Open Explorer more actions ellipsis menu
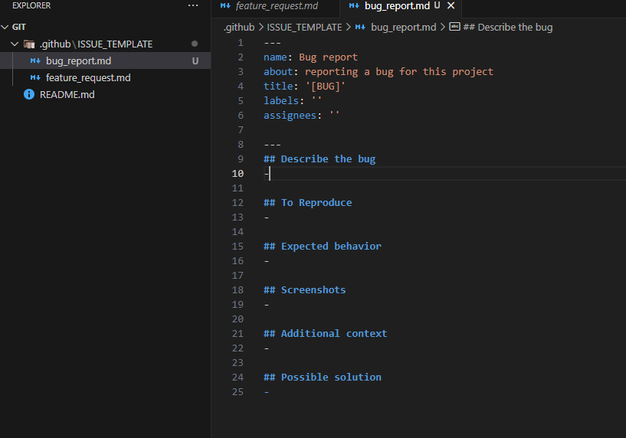 click(x=193, y=5)
